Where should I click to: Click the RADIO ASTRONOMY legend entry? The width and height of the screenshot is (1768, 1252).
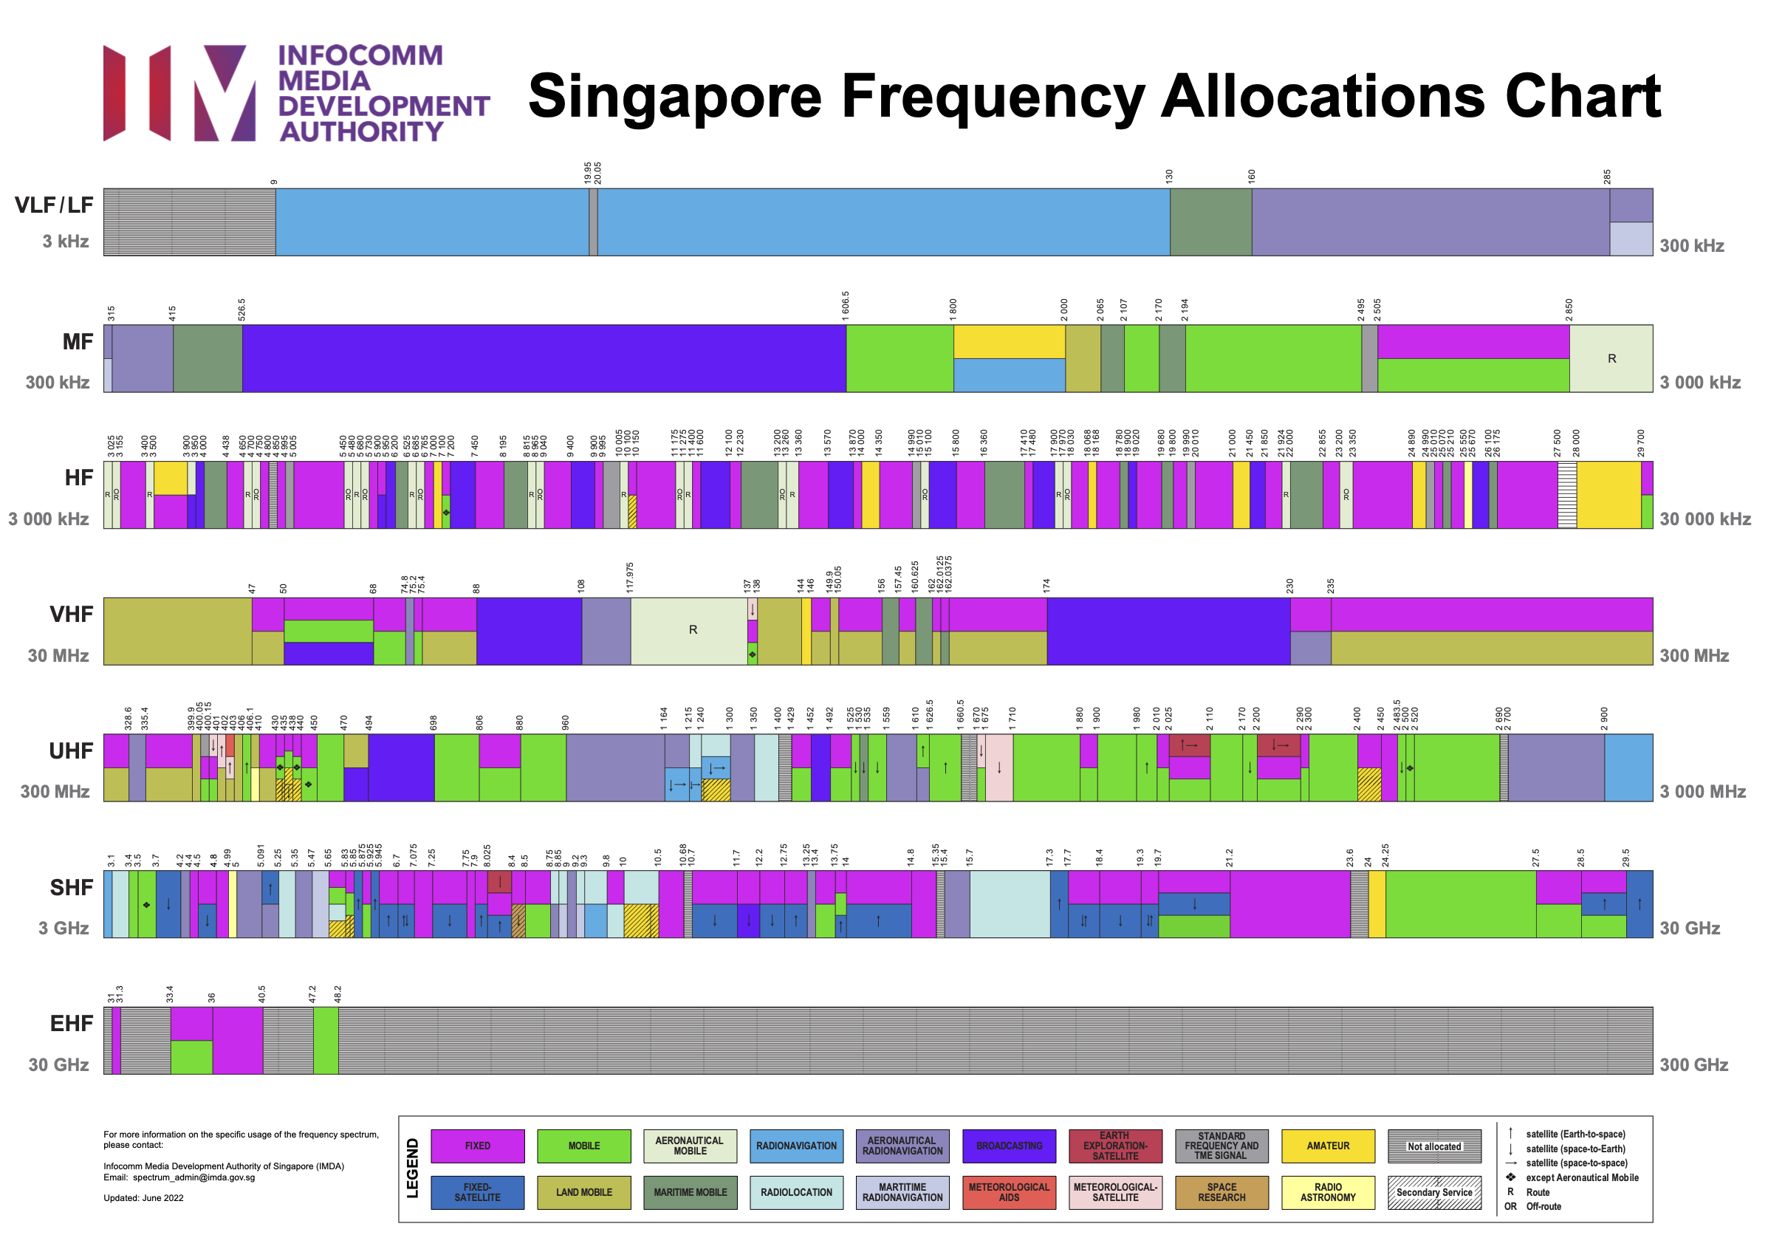coord(1327,1192)
